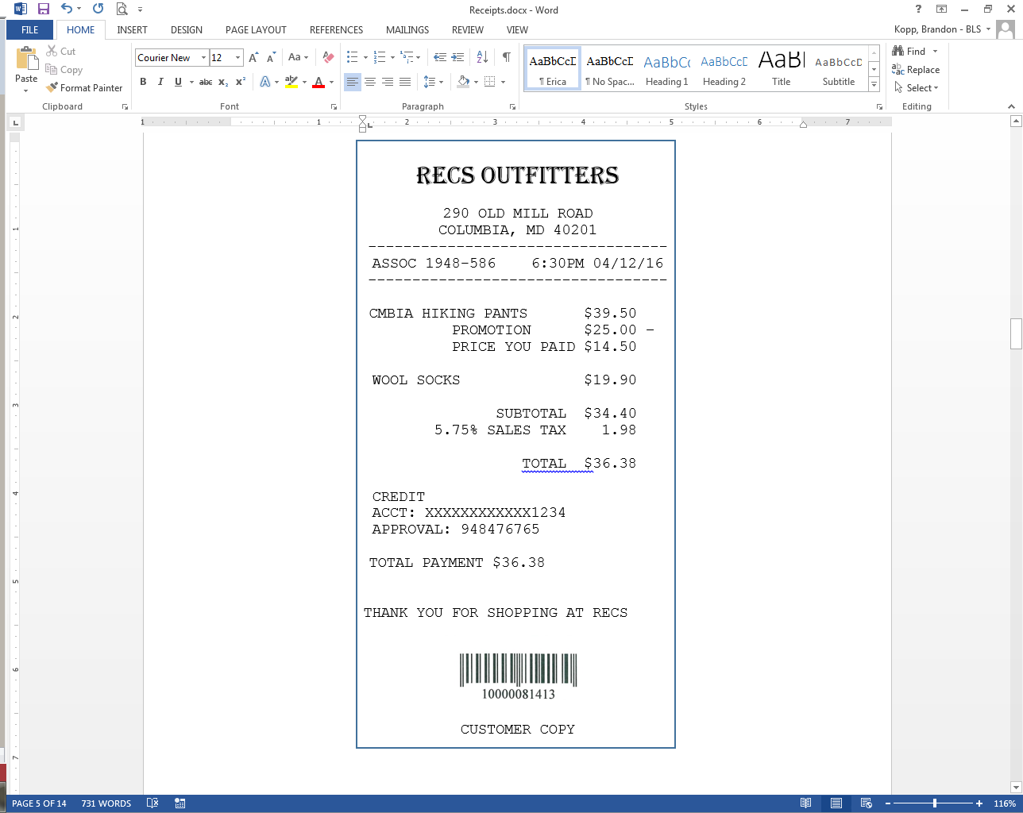Toggle Show/Hide paragraph marks
The height and width of the screenshot is (813, 1023).
[506, 57]
